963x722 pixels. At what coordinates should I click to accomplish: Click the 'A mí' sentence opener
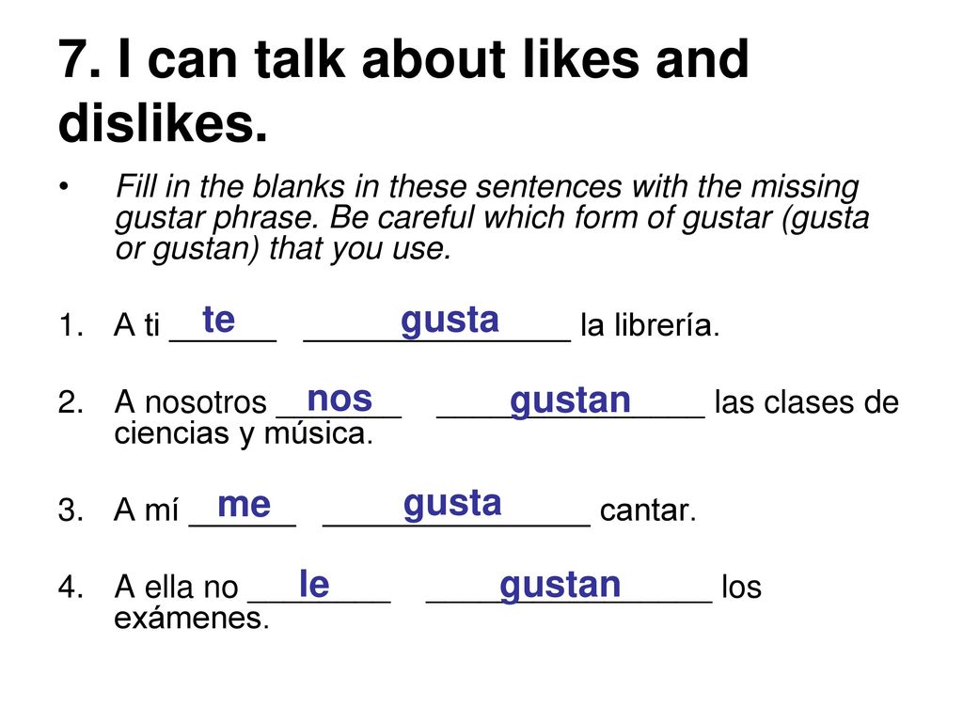pos(146,510)
